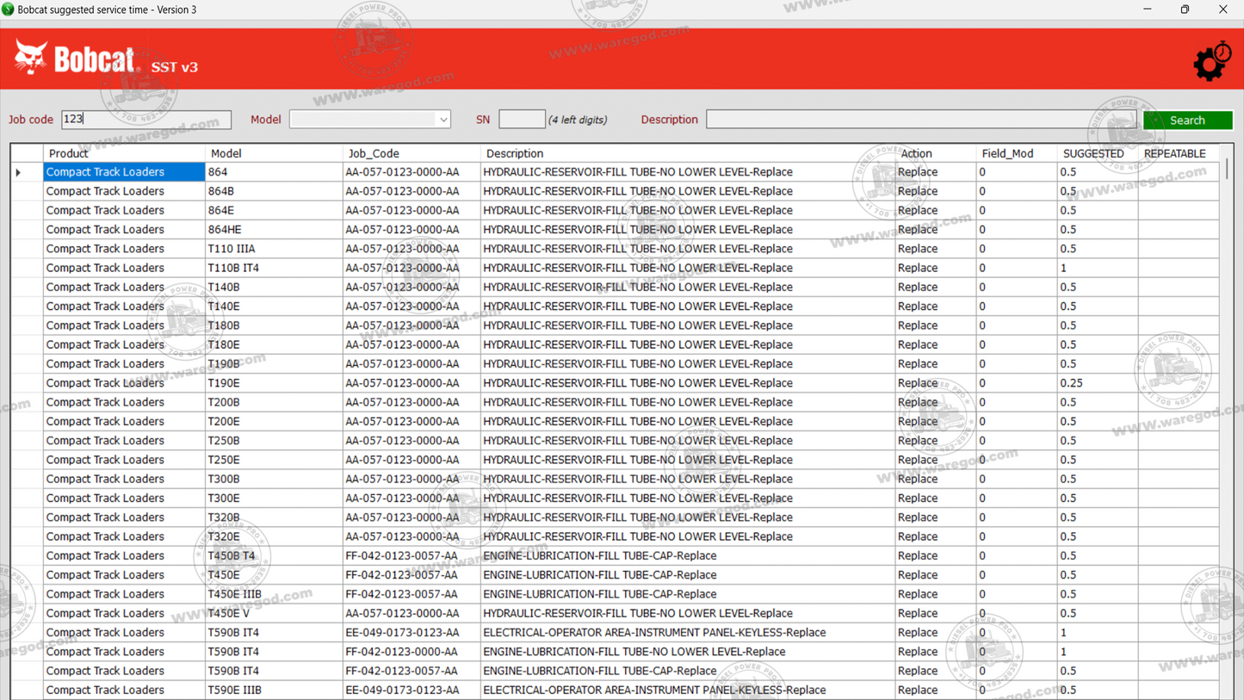This screenshot has width=1244, height=700.
Task: Click the row selector arrow for model 864
Action: point(19,172)
